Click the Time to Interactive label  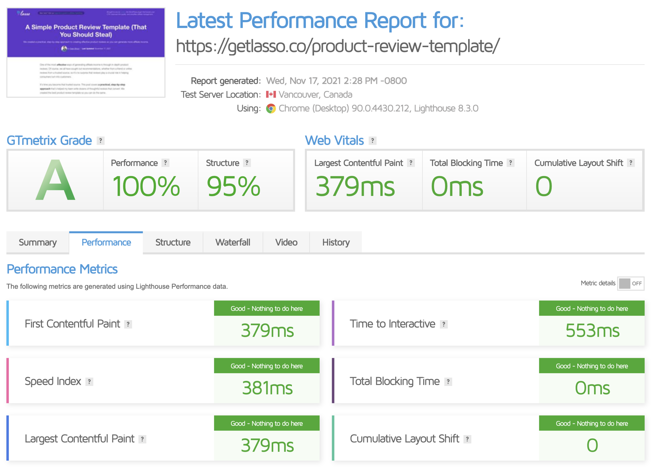[x=392, y=324]
